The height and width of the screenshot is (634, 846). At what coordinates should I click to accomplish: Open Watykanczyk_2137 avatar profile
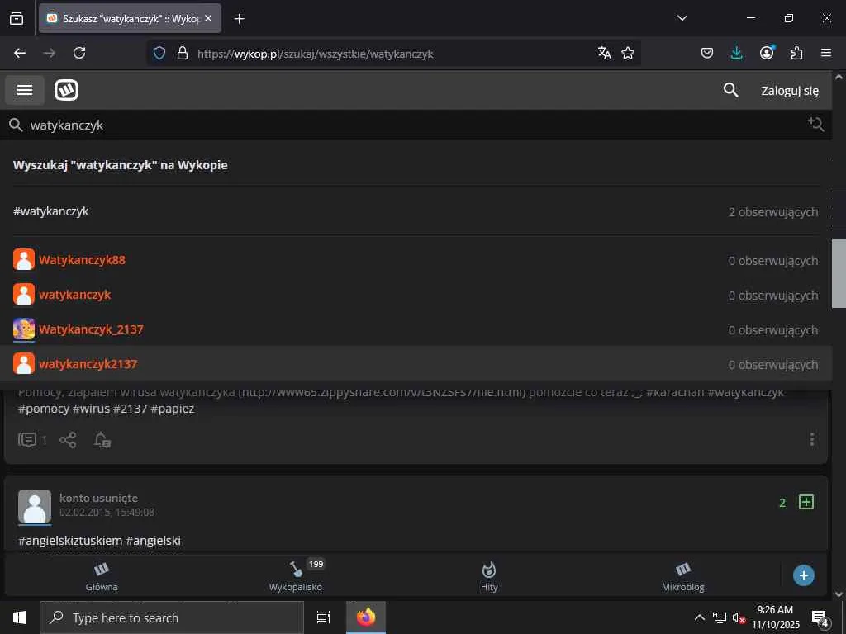pos(24,329)
